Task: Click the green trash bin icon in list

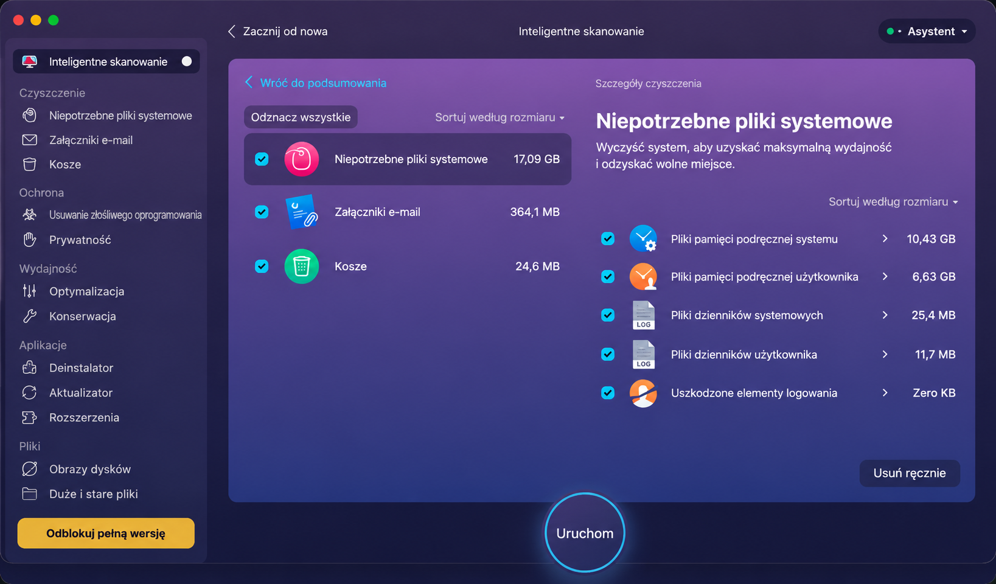Action: [x=301, y=266]
